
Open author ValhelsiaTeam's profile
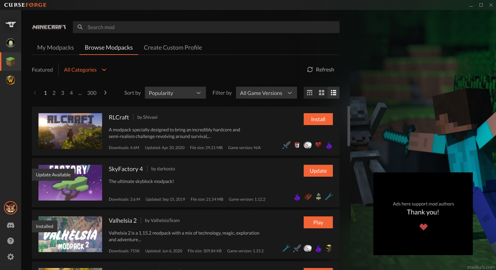click(x=165, y=220)
